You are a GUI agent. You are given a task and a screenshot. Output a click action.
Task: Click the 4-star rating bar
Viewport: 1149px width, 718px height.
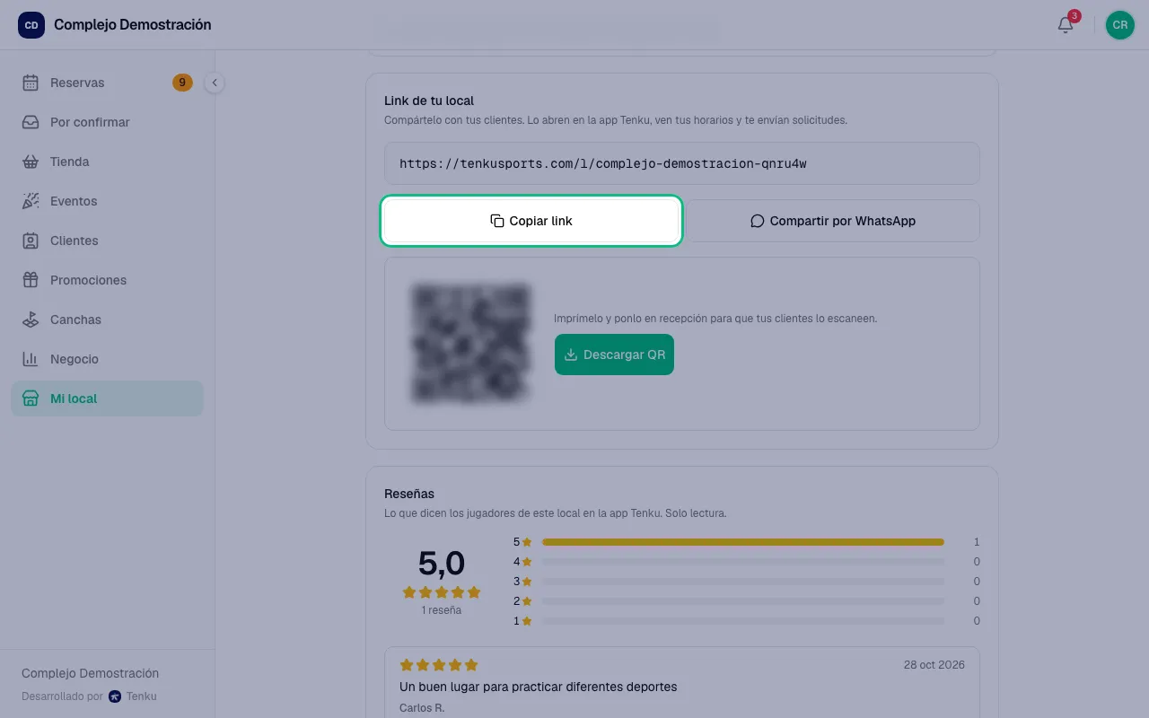[743, 562]
